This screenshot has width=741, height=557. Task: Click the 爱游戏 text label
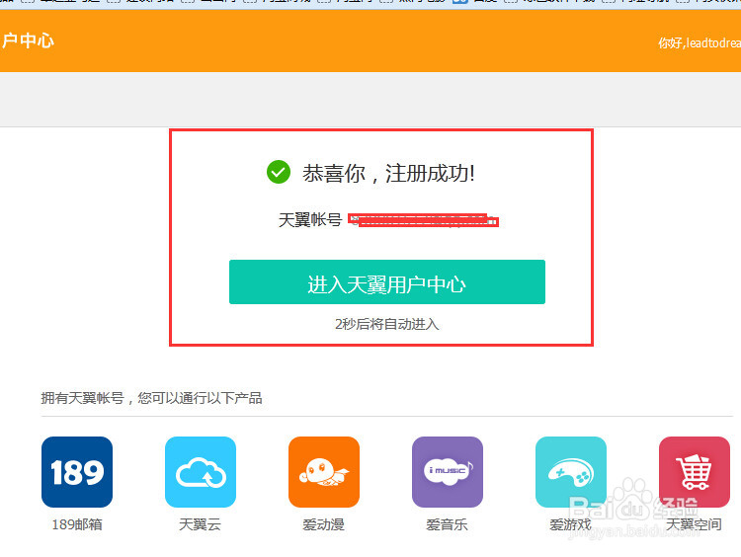click(571, 524)
